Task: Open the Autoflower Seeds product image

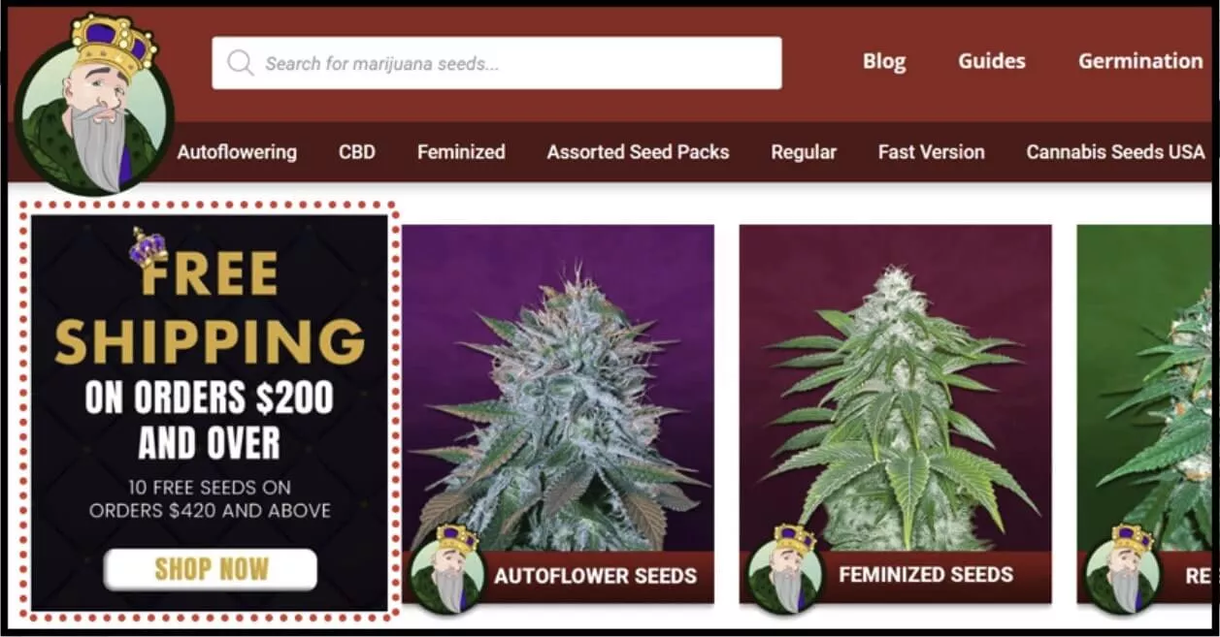Action: 558,388
